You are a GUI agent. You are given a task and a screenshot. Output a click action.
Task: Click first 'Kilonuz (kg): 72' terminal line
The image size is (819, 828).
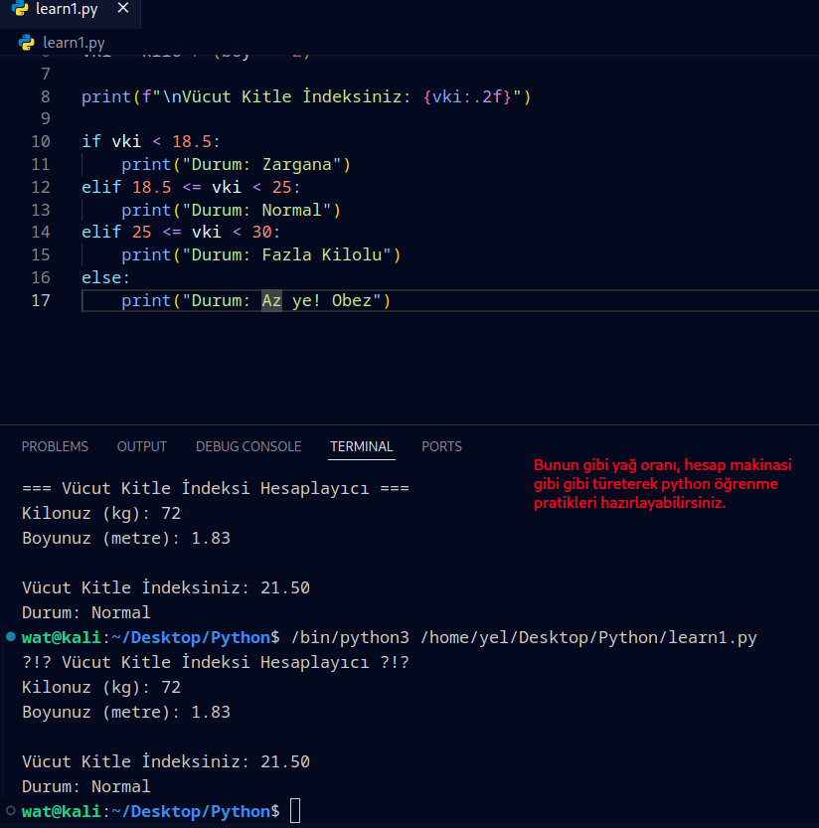101,513
